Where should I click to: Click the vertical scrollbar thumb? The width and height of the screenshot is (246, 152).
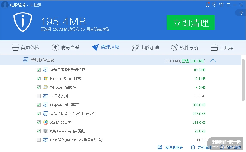click(243, 80)
